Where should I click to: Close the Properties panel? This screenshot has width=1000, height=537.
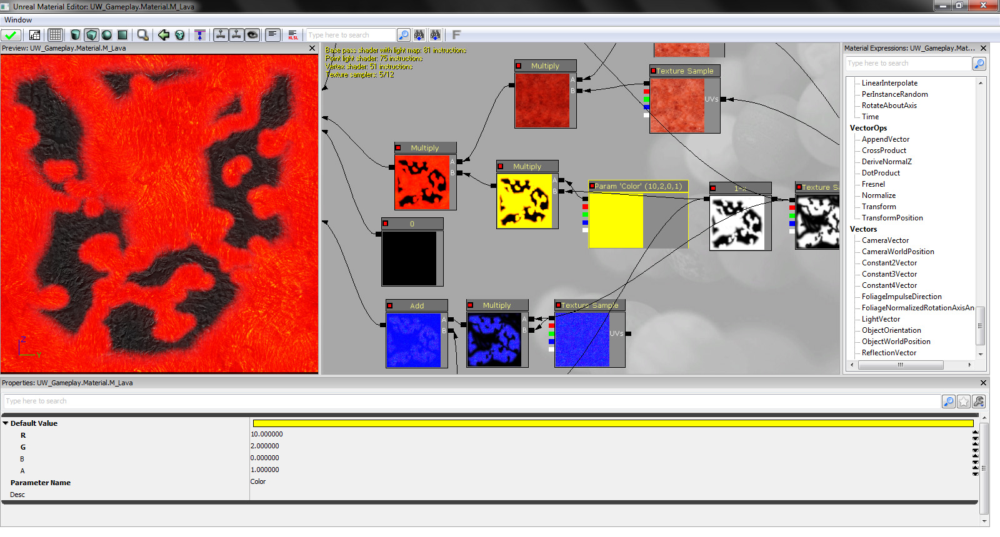coord(983,383)
